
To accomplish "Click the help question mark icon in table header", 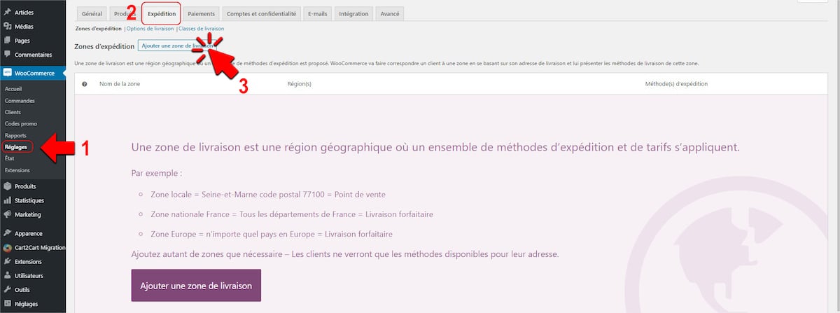I will point(85,84).
